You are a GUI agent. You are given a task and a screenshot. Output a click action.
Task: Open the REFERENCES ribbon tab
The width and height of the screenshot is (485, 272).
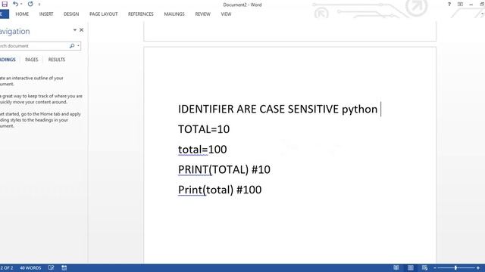pyautogui.click(x=141, y=14)
